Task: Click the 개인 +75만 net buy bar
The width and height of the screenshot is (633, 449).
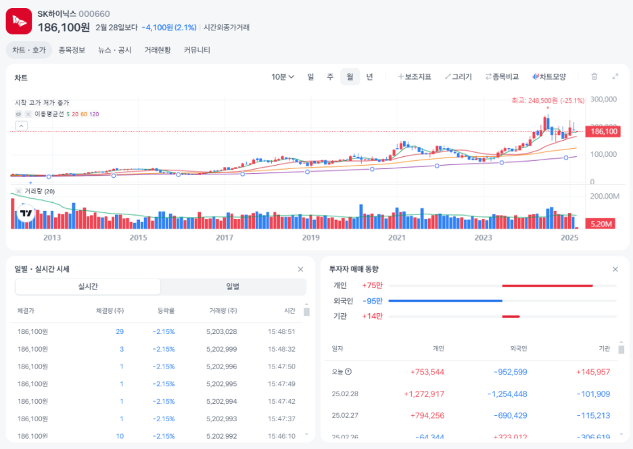Action: coord(547,285)
